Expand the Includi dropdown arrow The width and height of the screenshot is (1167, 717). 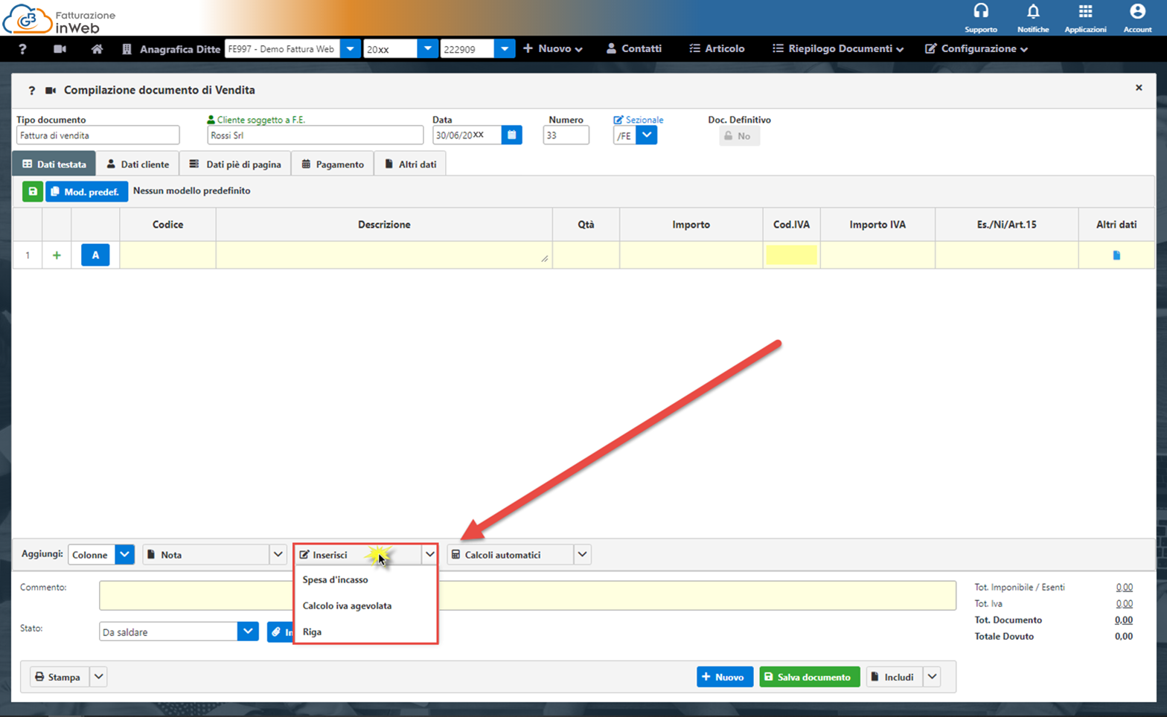pos(932,678)
